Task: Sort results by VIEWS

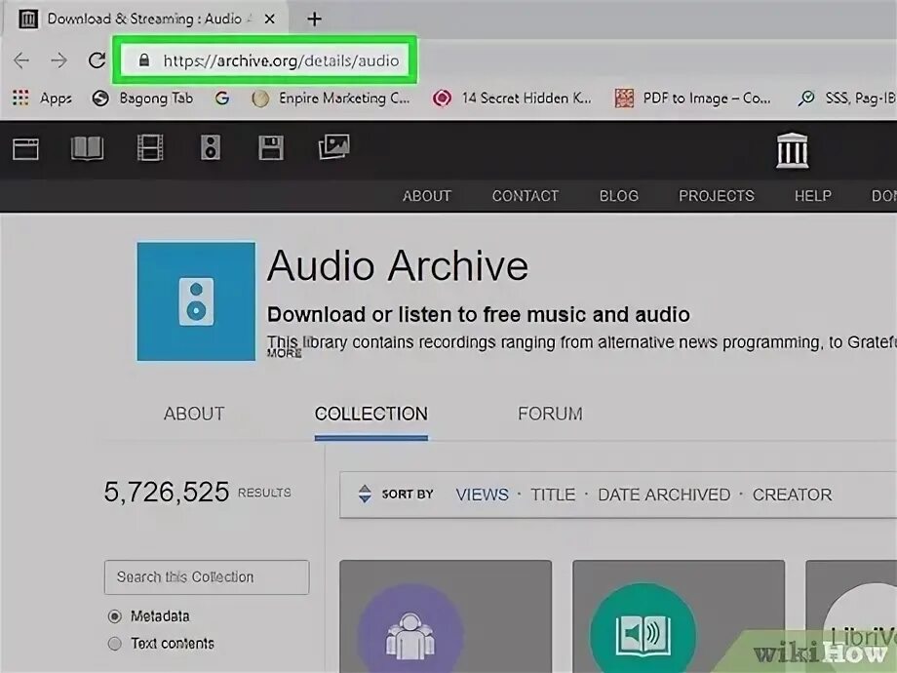Action: [483, 495]
